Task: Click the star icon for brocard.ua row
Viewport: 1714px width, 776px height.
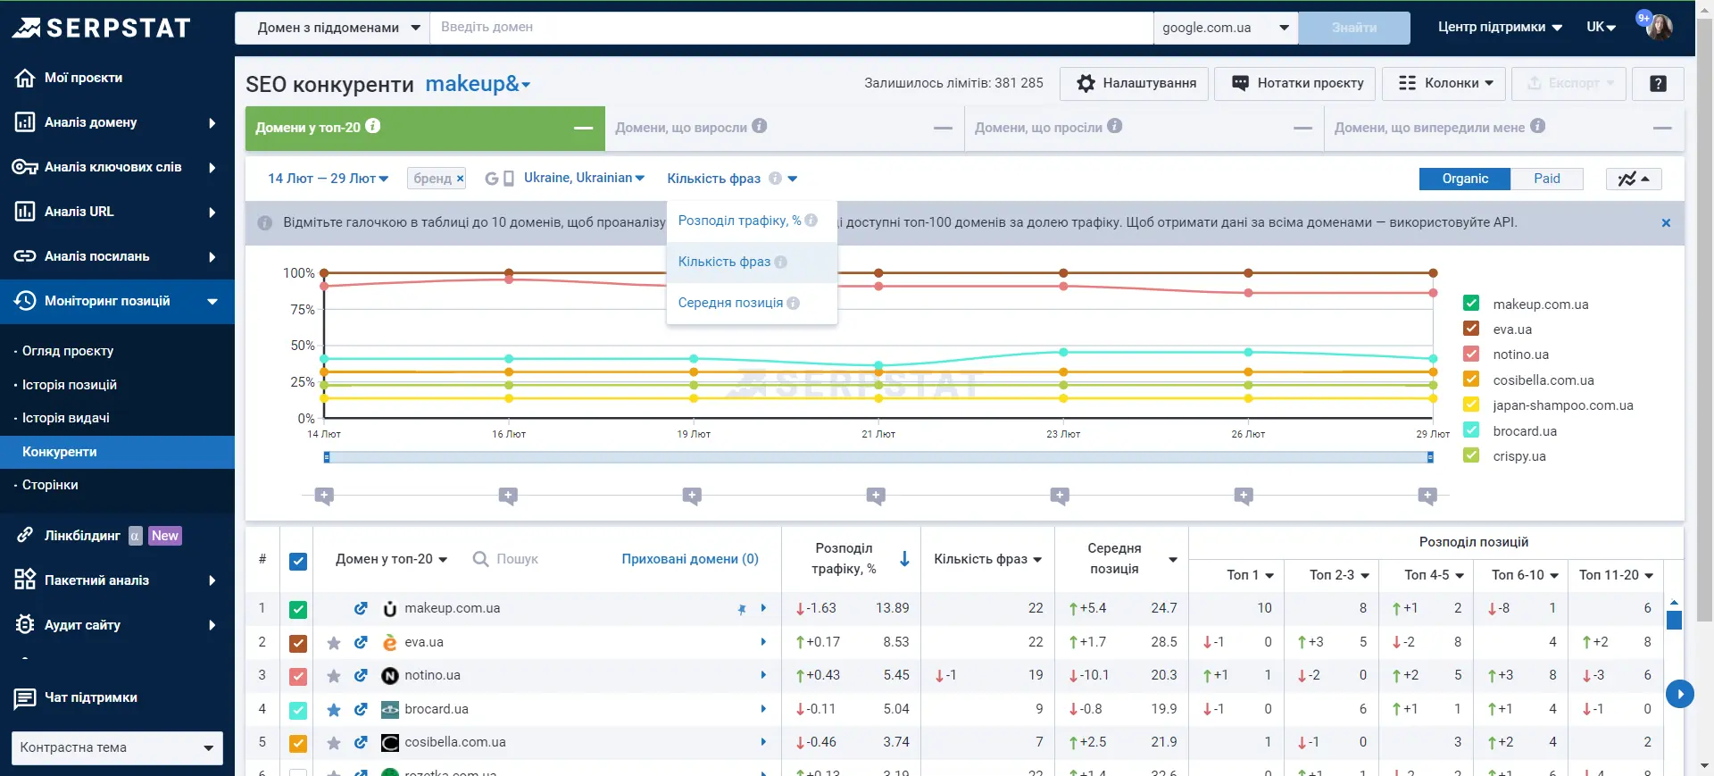Action: click(x=334, y=710)
